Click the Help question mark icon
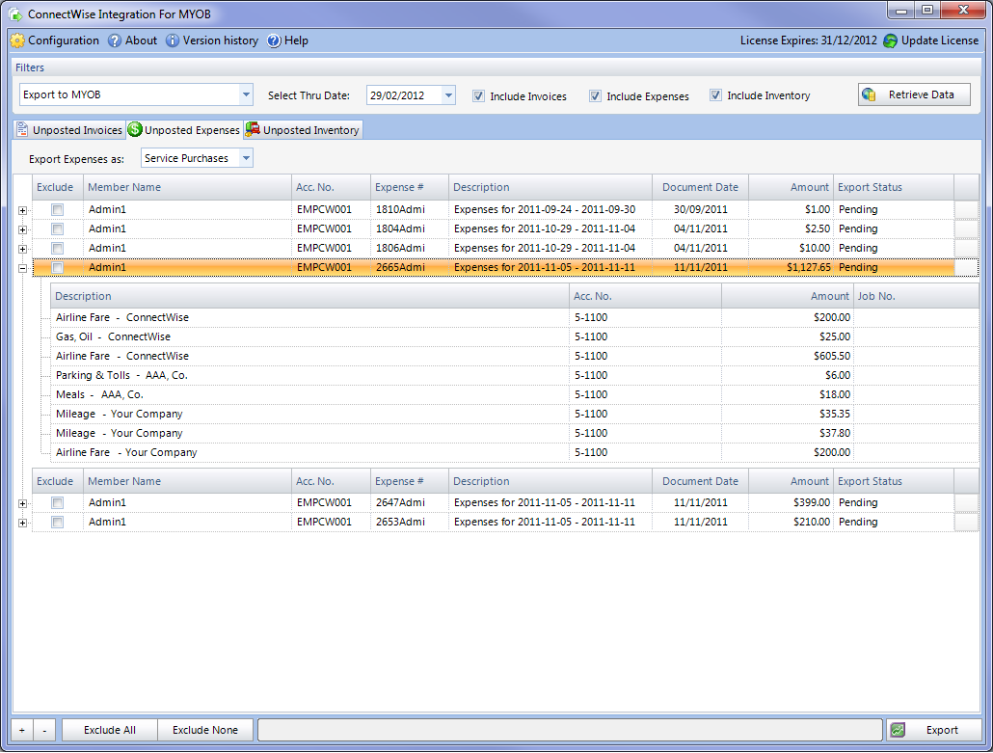Viewport: 993px width, 753px height. click(274, 40)
